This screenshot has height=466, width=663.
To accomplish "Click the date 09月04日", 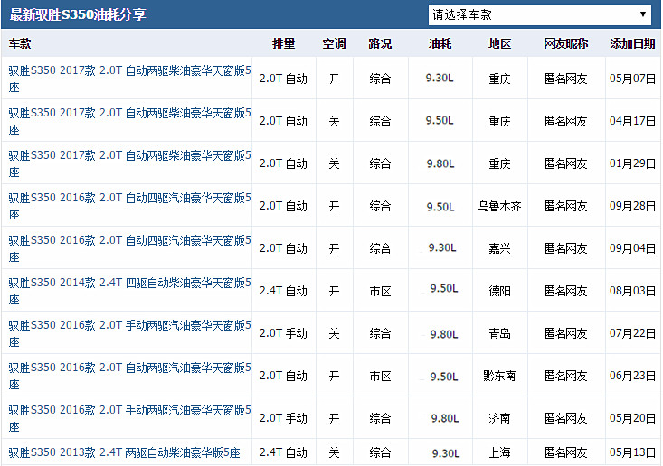I will (632, 248).
